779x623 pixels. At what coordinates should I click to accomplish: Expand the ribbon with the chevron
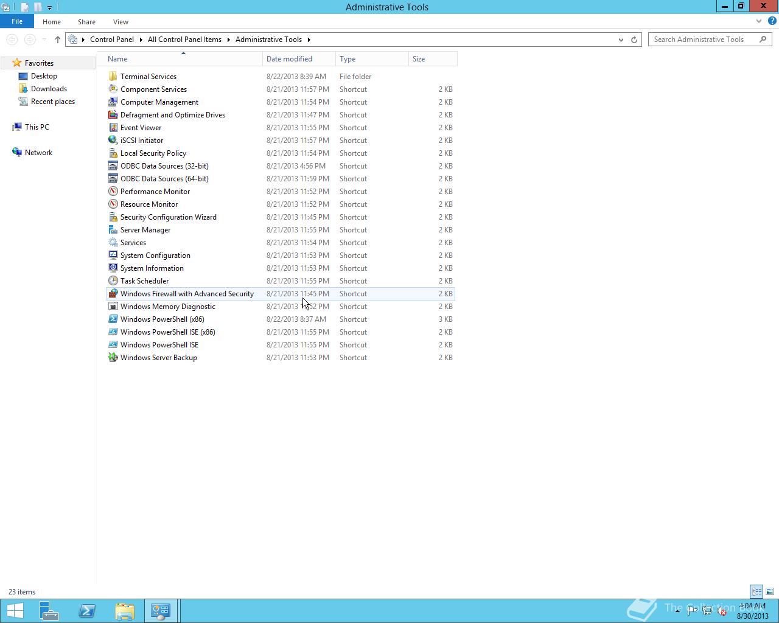coord(759,21)
